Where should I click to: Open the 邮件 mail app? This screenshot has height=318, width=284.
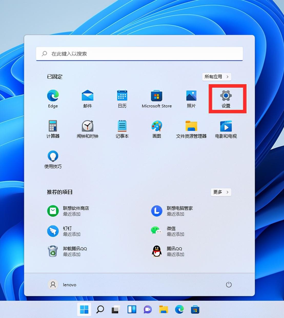point(87,99)
